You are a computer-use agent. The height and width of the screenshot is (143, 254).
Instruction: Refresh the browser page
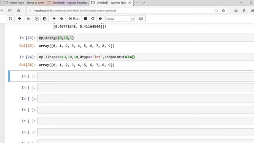(10, 11)
